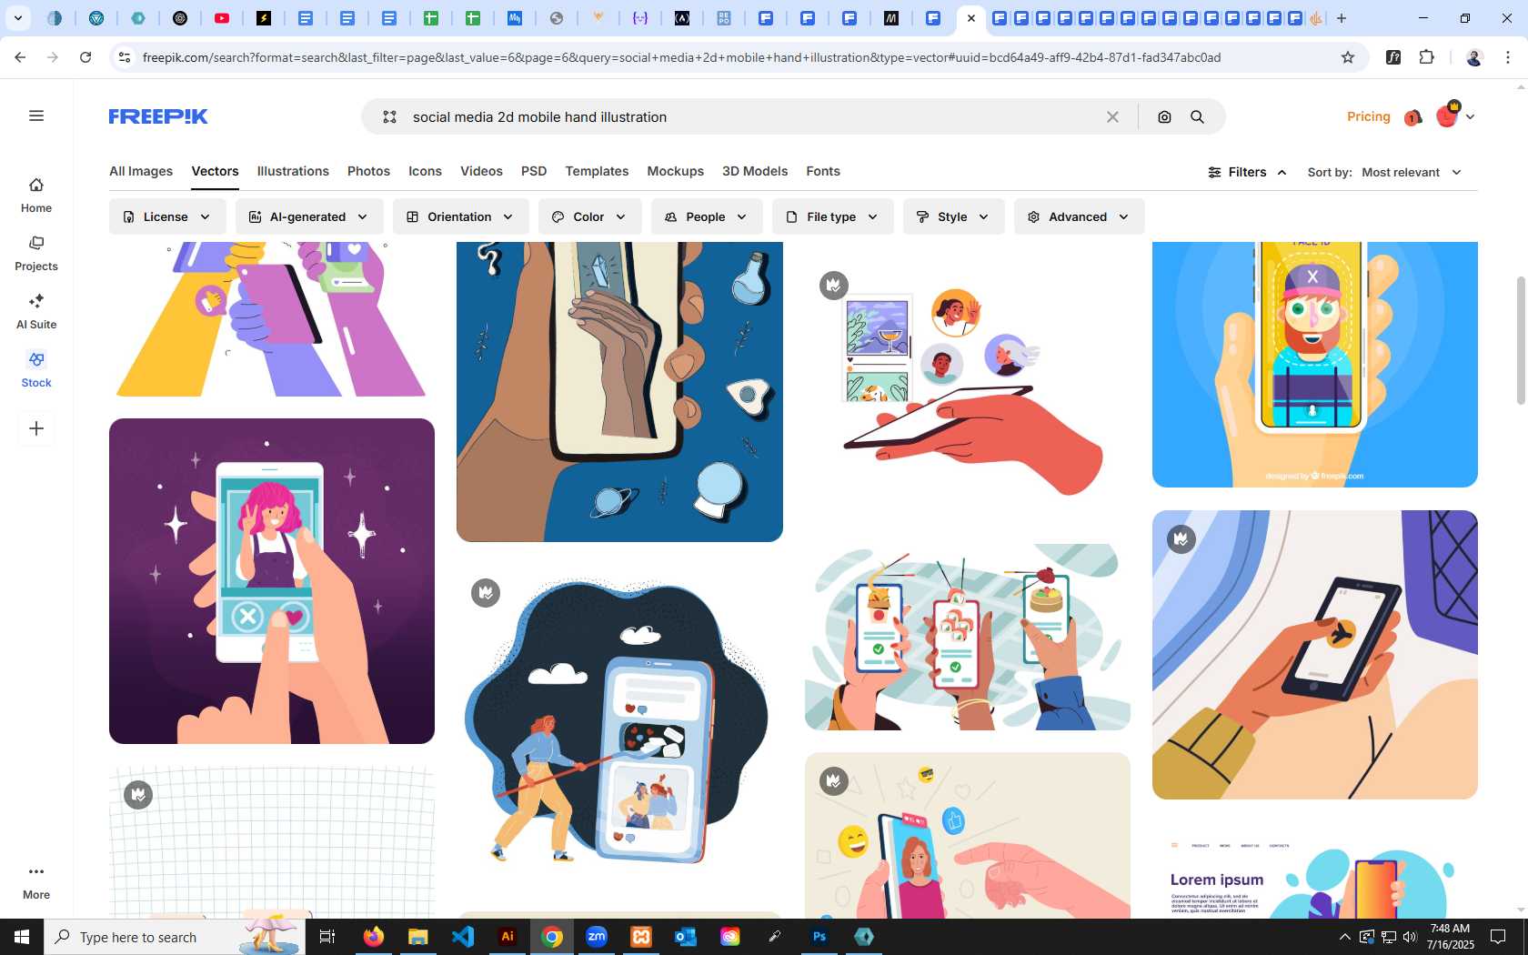Expand Color filter dropdown

pos(589,216)
